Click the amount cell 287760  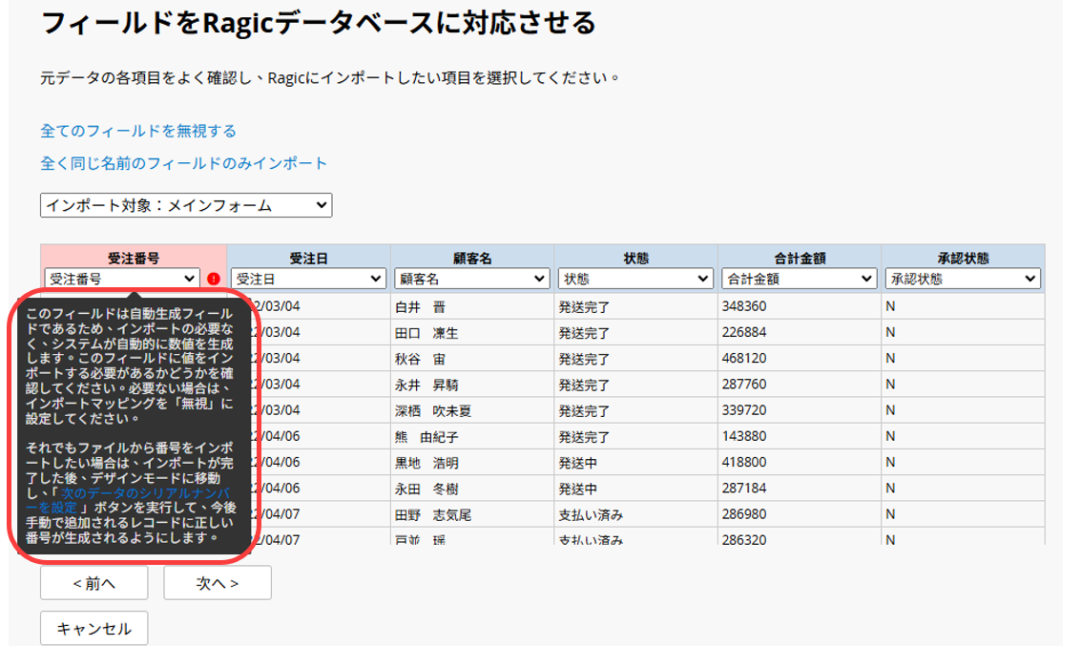tap(799, 385)
